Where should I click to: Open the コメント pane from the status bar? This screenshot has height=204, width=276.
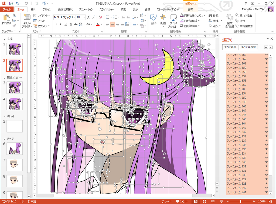coord(182,201)
